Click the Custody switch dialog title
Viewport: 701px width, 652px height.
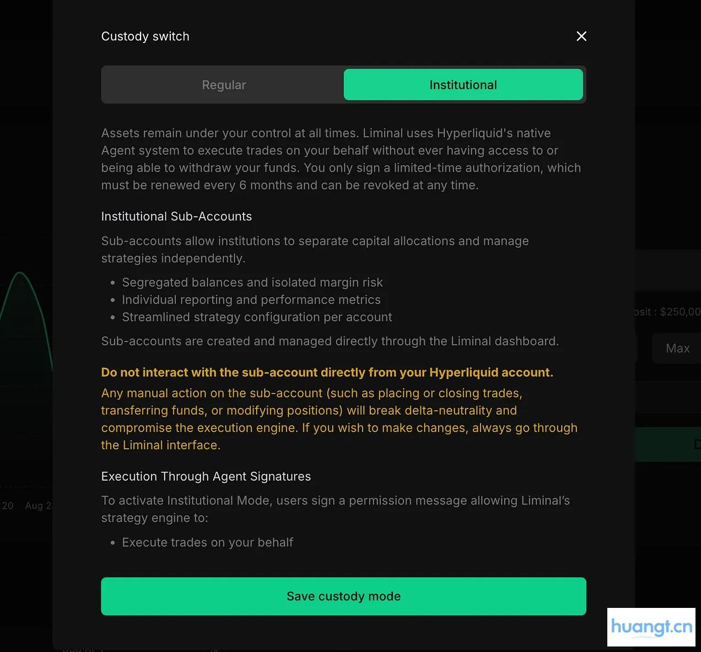click(x=145, y=36)
